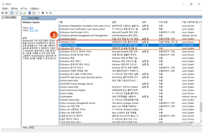This screenshot has width=204, height=135.
Task: Select Xbox Live 네트워킹 서비스 row
Action: (x=129, y=109)
